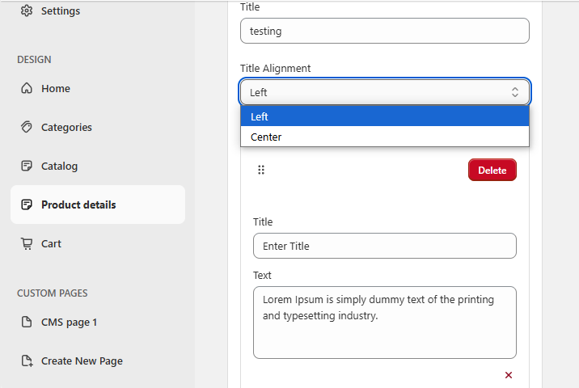The width and height of the screenshot is (579, 388).
Task: Click the Settings gear icon
Action: [27, 11]
